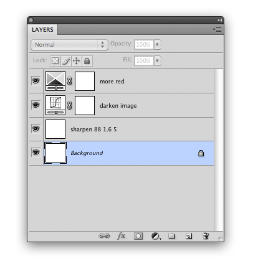The height and width of the screenshot is (264, 253).
Task: Add a layer mask using bottom icon
Action: coord(138,236)
